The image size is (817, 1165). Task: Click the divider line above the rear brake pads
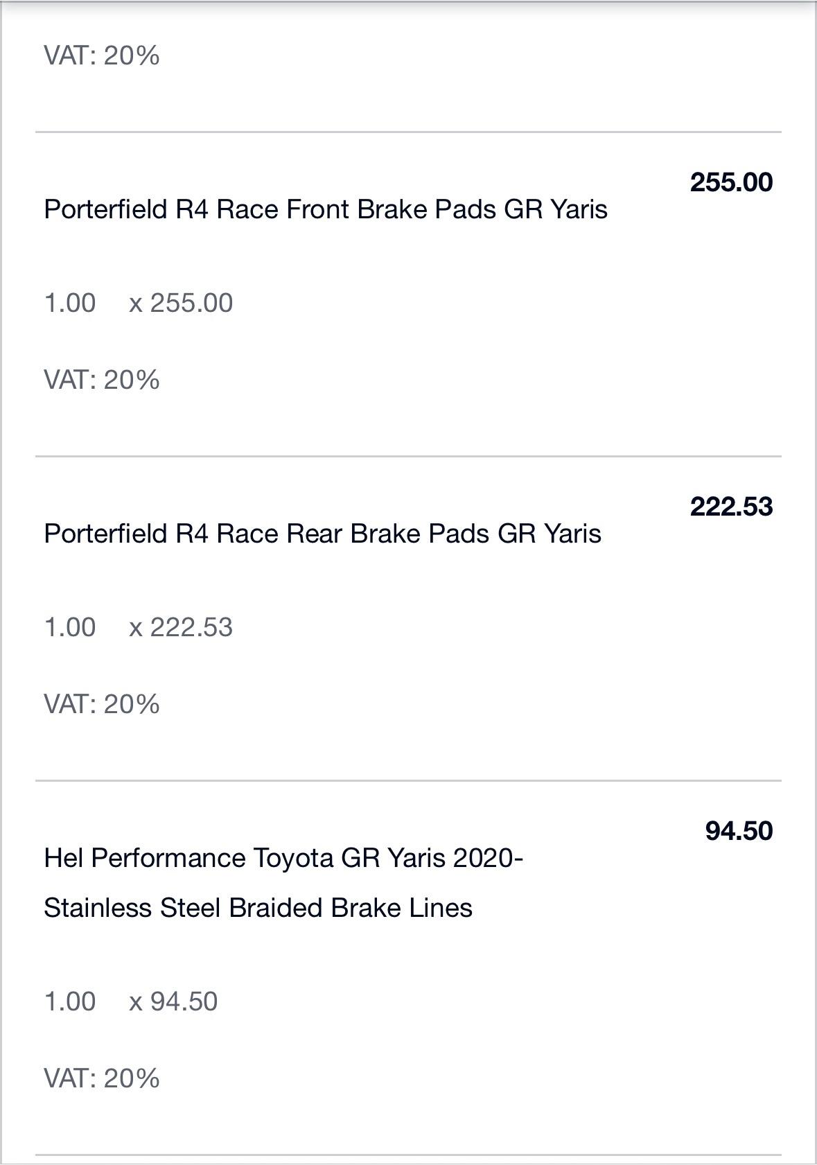pyautogui.click(x=408, y=456)
